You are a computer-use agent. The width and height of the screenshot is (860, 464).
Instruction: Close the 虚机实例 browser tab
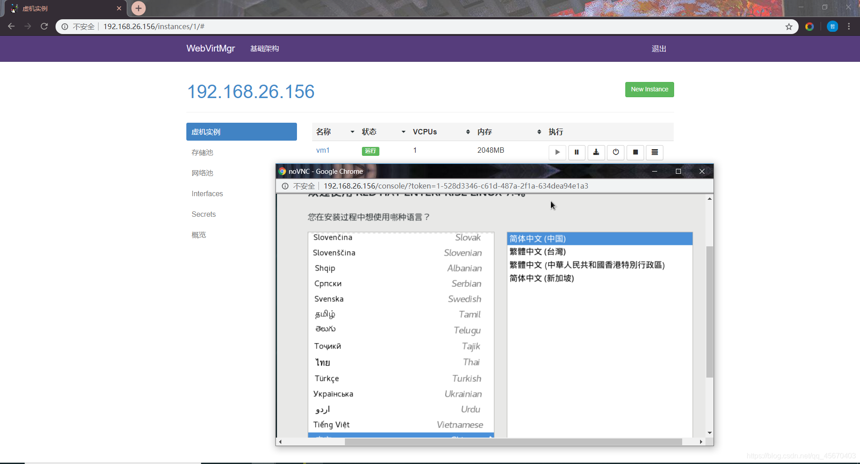coord(119,8)
